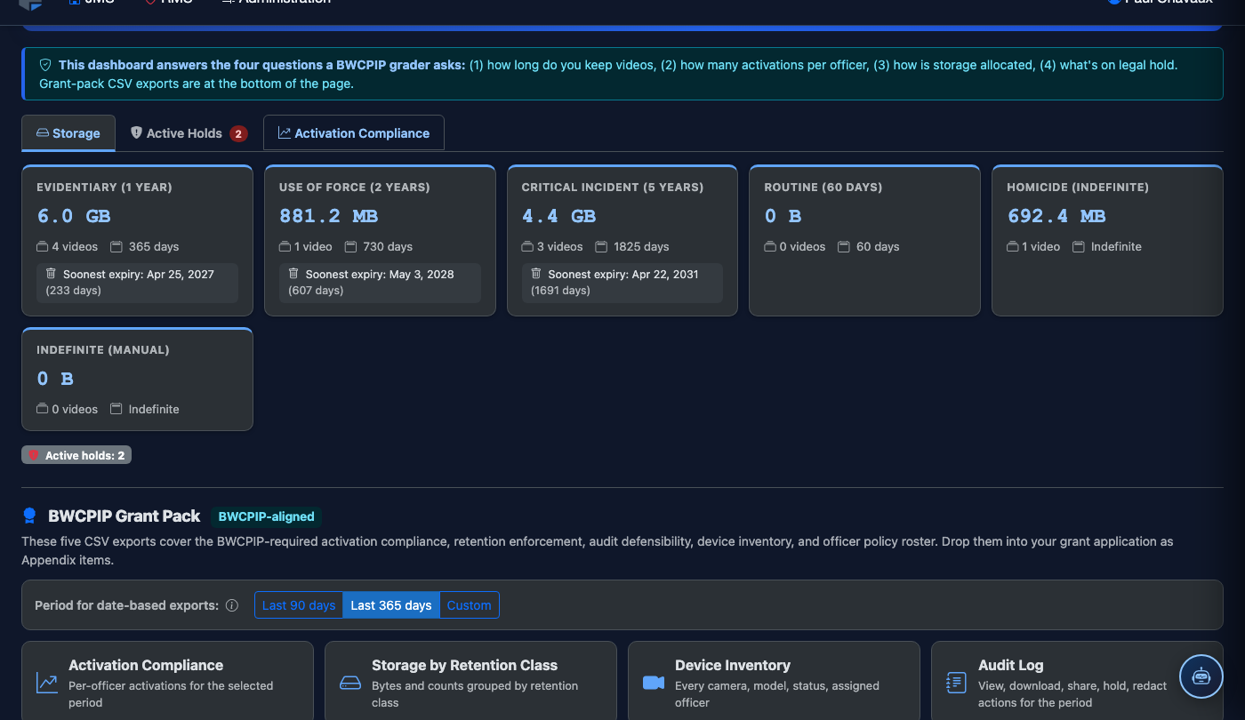The width and height of the screenshot is (1245, 720).
Task: Click the Audit Log checklist icon
Action: (956, 683)
